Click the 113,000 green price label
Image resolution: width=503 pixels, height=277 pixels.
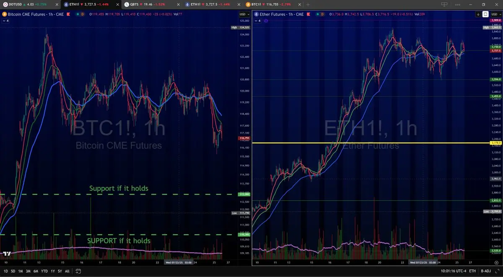244,194
